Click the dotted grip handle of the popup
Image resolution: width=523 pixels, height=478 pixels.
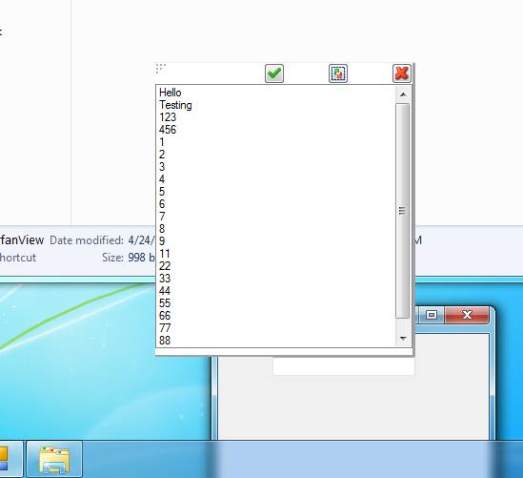tap(160, 69)
